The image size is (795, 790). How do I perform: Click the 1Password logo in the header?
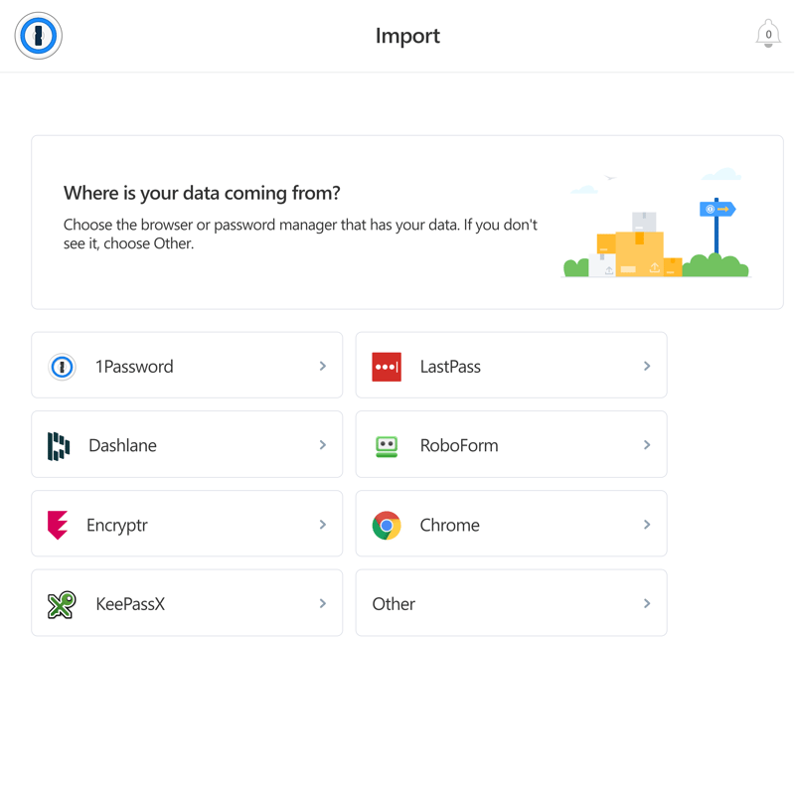pos(39,36)
